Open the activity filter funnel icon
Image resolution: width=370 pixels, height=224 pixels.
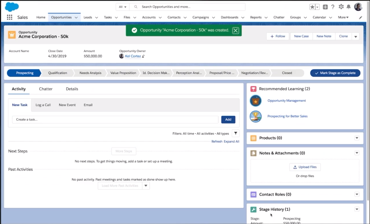235,133
